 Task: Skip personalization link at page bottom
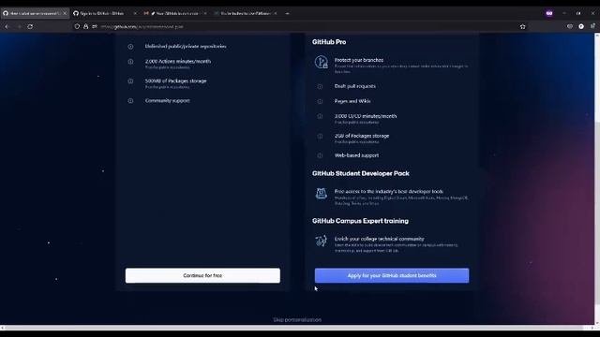[x=297, y=320]
